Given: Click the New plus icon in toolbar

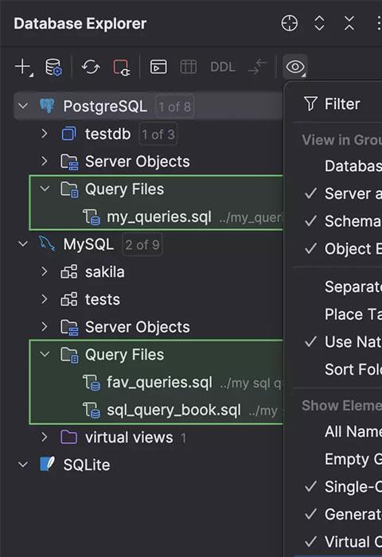Looking at the screenshot, I should click(x=24, y=67).
